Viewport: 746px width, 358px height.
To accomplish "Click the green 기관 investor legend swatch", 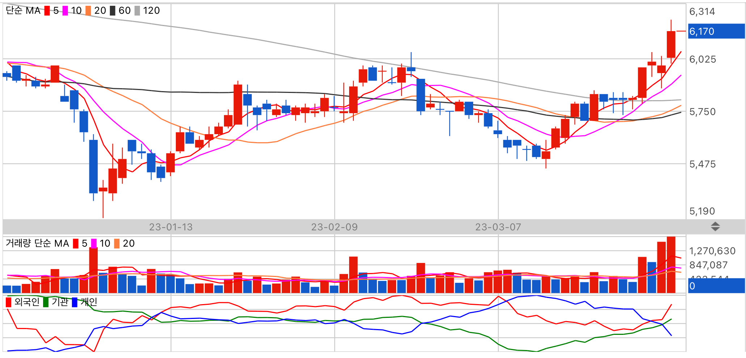I will pyautogui.click(x=46, y=302).
